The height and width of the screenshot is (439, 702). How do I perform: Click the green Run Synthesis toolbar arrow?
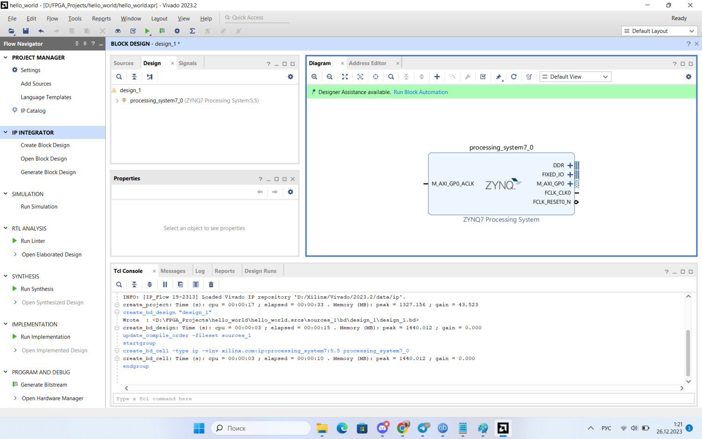147,31
